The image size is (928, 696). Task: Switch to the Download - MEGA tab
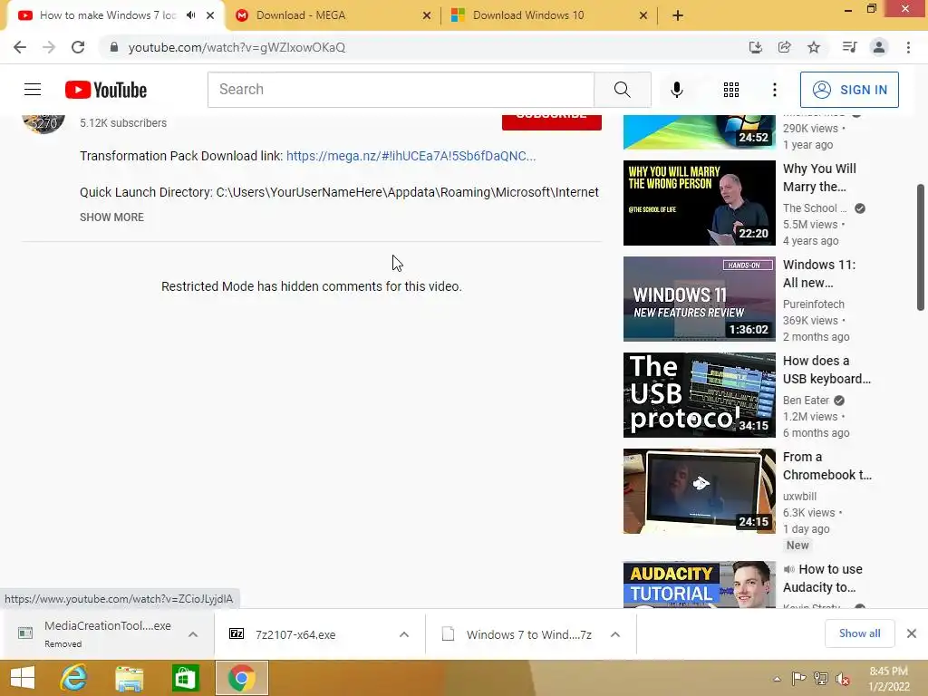[332, 15]
